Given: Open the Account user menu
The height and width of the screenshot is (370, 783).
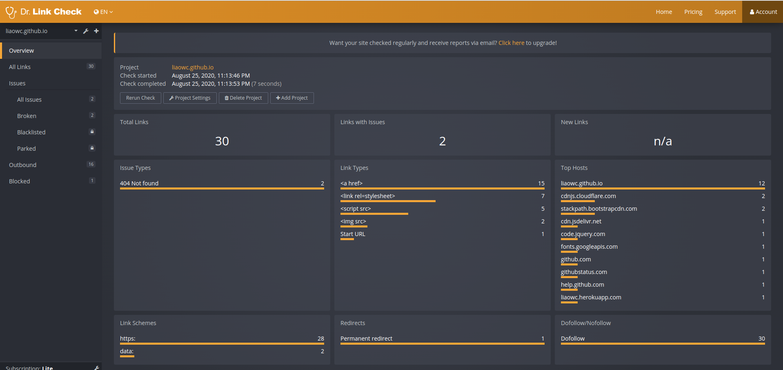Looking at the screenshot, I should pyautogui.click(x=763, y=12).
